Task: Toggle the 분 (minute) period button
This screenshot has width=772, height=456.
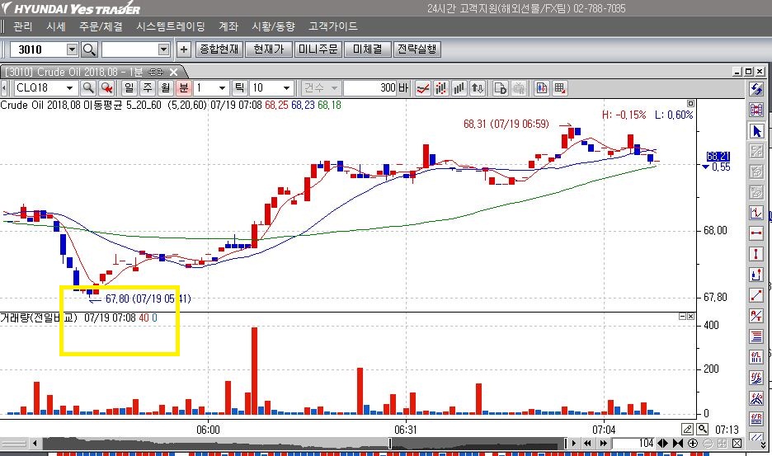Action: click(x=184, y=88)
